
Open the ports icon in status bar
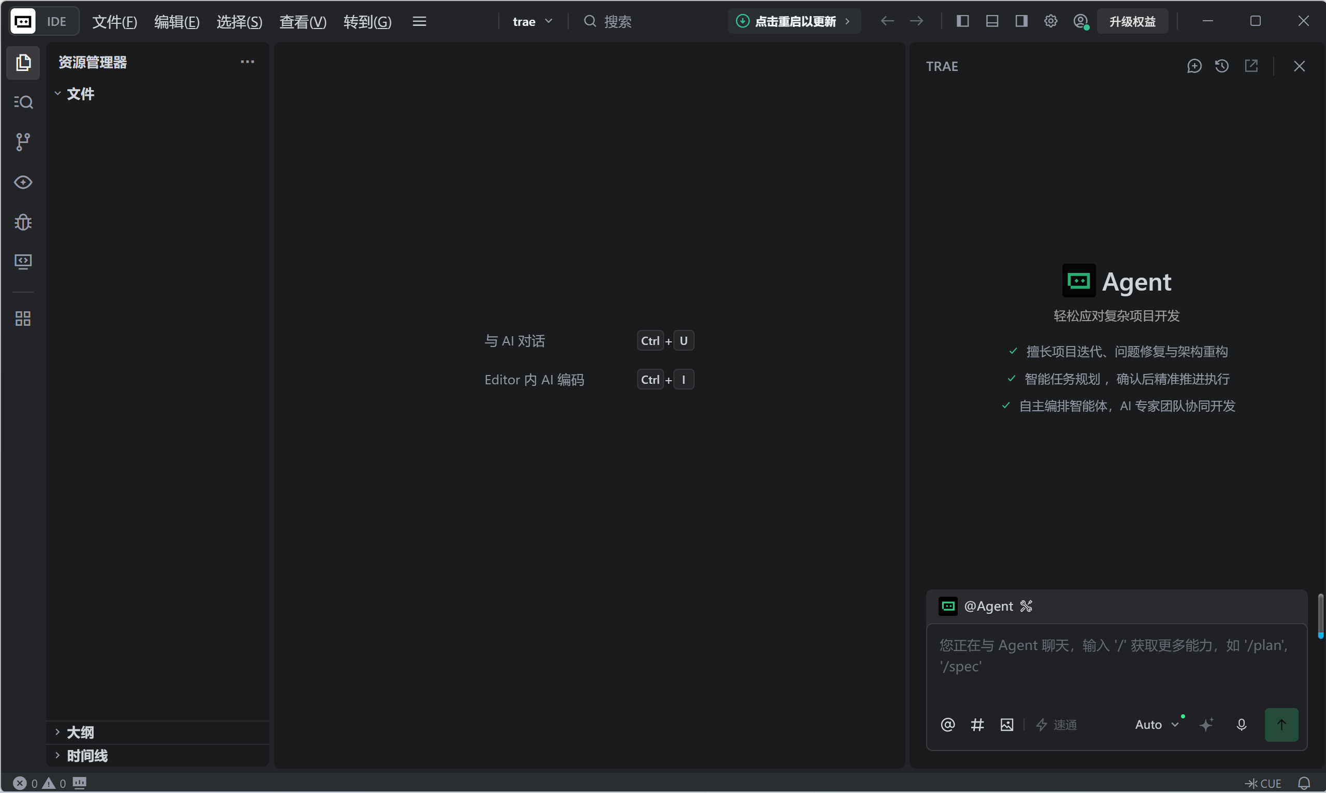pyautogui.click(x=80, y=783)
